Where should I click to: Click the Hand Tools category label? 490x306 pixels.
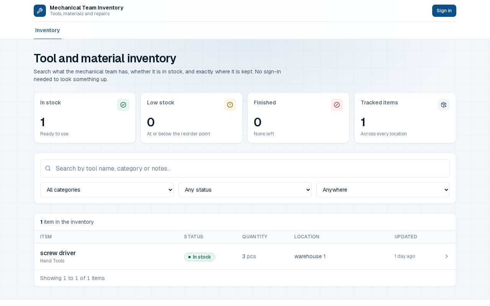pyautogui.click(x=52, y=261)
